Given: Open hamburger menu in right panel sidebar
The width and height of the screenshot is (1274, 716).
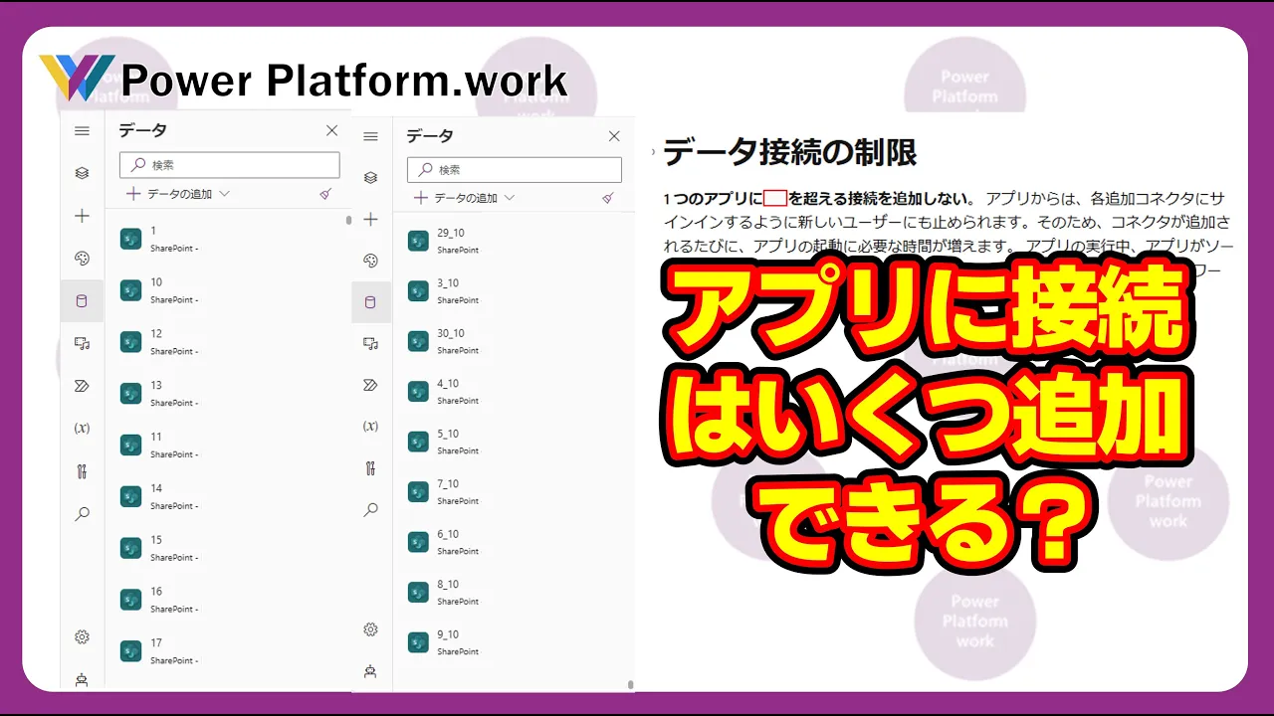Looking at the screenshot, I should click(370, 137).
